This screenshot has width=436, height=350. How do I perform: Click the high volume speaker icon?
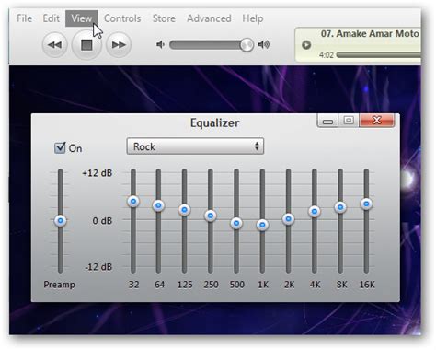[264, 45]
